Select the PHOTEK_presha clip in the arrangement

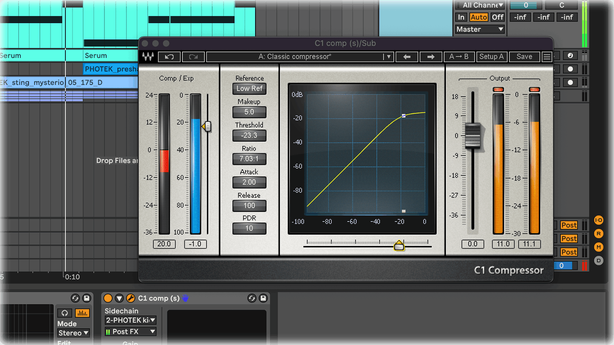111,69
